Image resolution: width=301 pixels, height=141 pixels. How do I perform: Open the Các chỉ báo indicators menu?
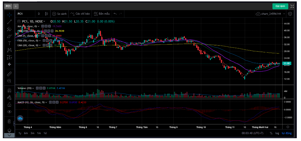pyautogui.click(x=80, y=14)
